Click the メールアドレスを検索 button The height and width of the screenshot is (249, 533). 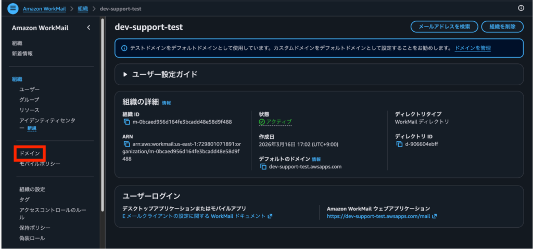[x=443, y=27]
